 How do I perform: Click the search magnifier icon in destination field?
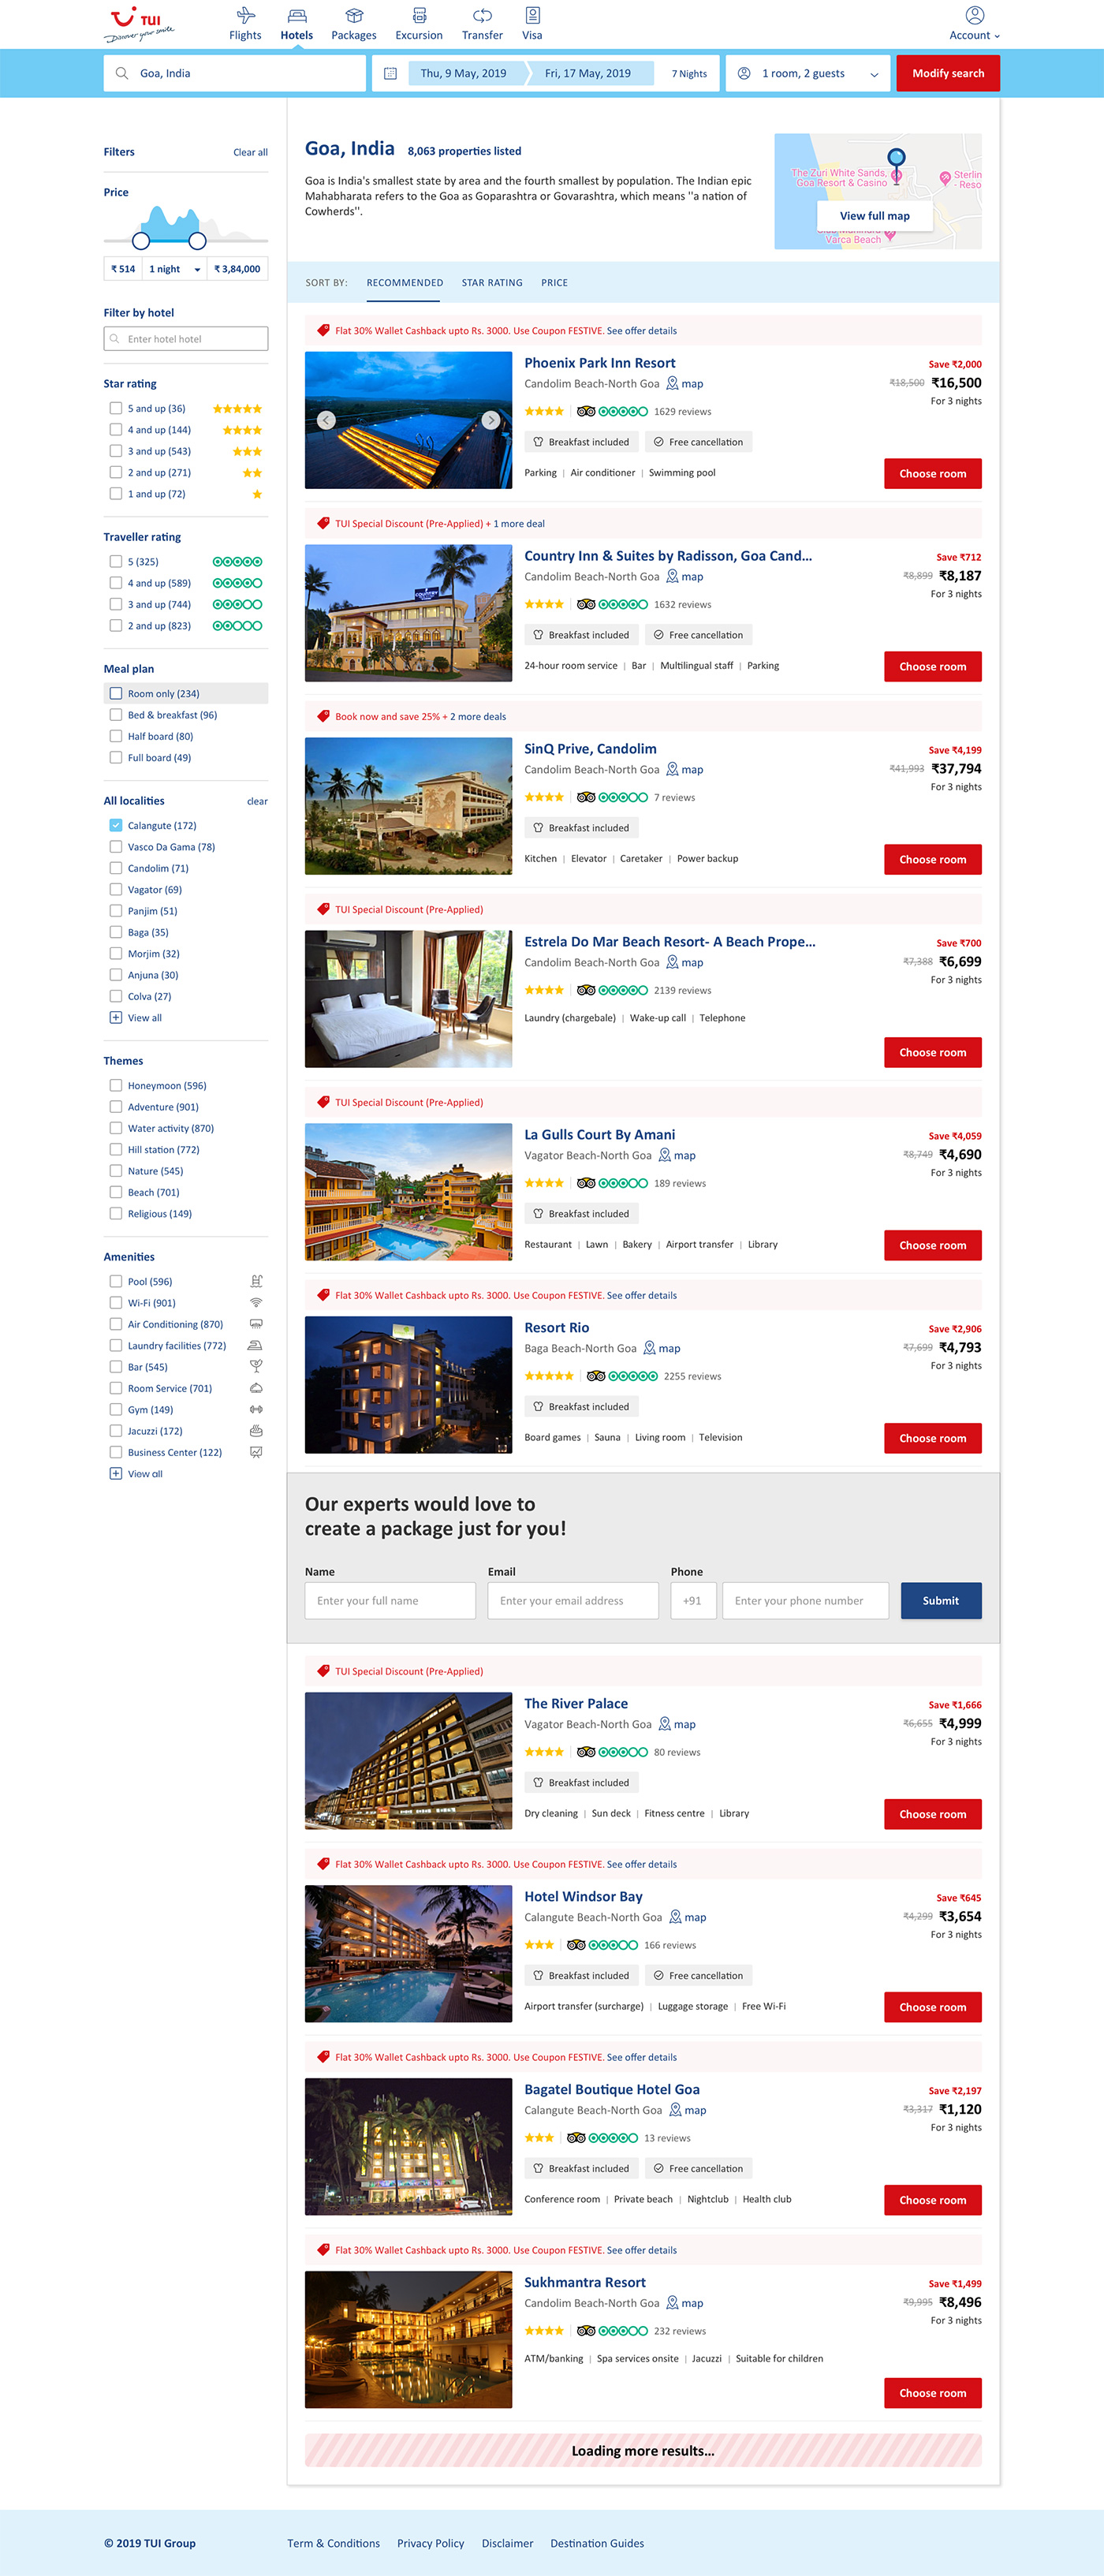pos(122,73)
